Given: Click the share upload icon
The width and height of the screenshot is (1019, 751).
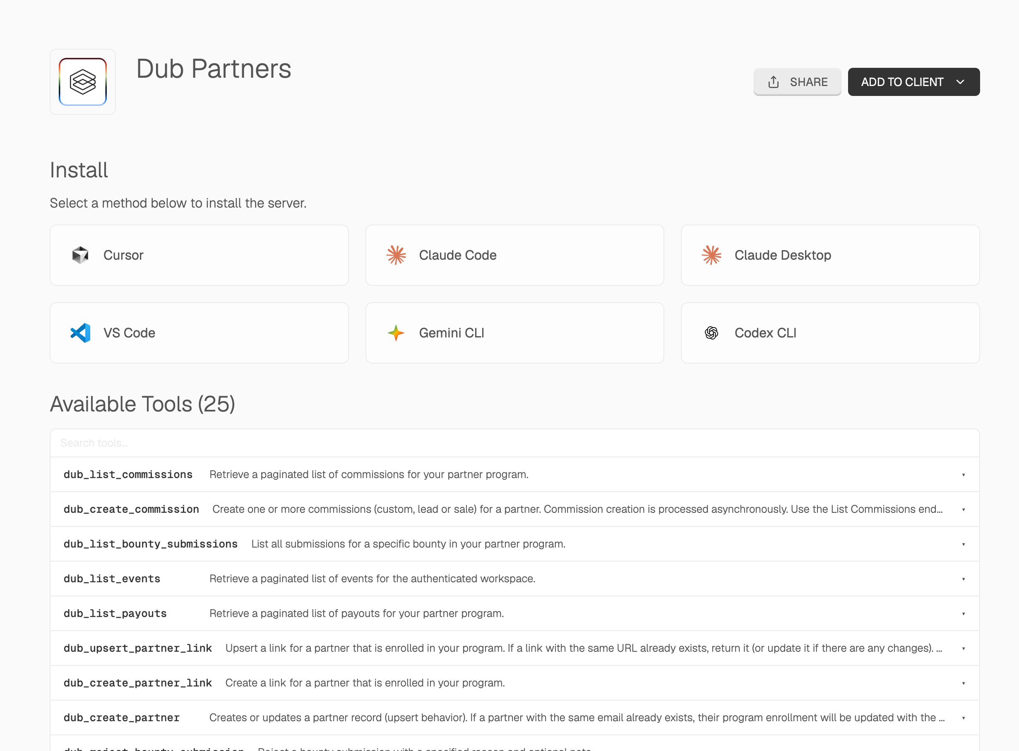Looking at the screenshot, I should [773, 82].
